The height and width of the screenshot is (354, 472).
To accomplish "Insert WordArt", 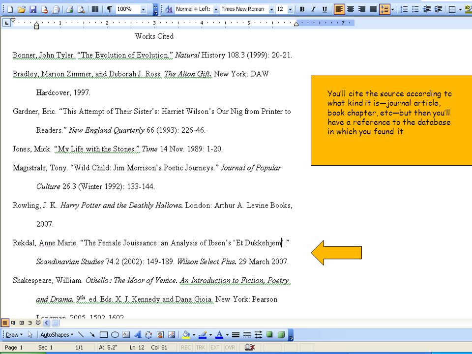I will (x=138, y=335).
